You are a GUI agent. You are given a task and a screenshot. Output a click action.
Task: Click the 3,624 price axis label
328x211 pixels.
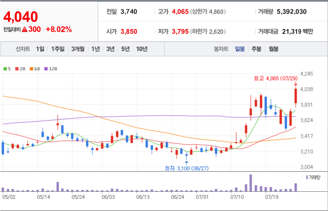tap(306, 120)
